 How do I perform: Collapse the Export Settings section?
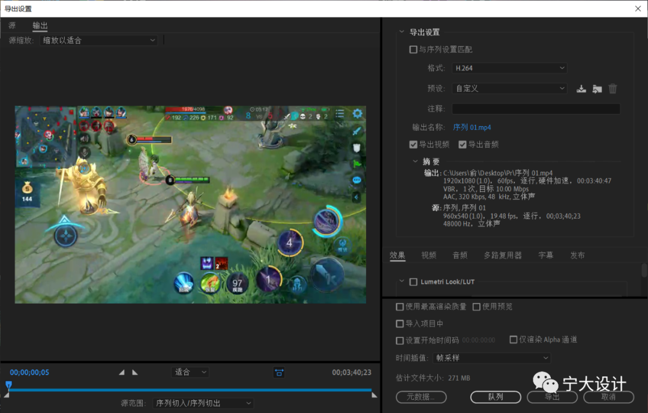401,32
